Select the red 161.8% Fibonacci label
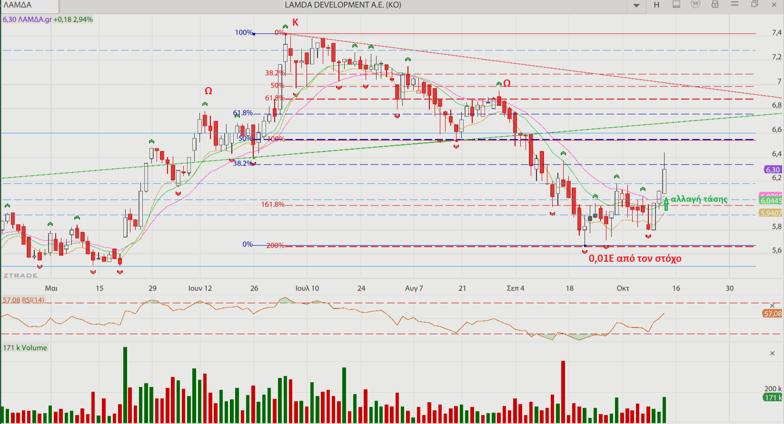 273,204
